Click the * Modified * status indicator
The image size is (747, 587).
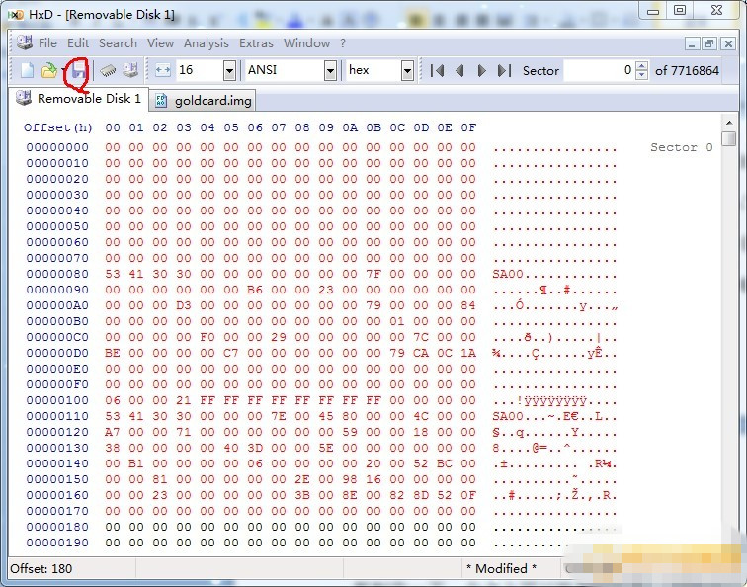coord(501,569)
